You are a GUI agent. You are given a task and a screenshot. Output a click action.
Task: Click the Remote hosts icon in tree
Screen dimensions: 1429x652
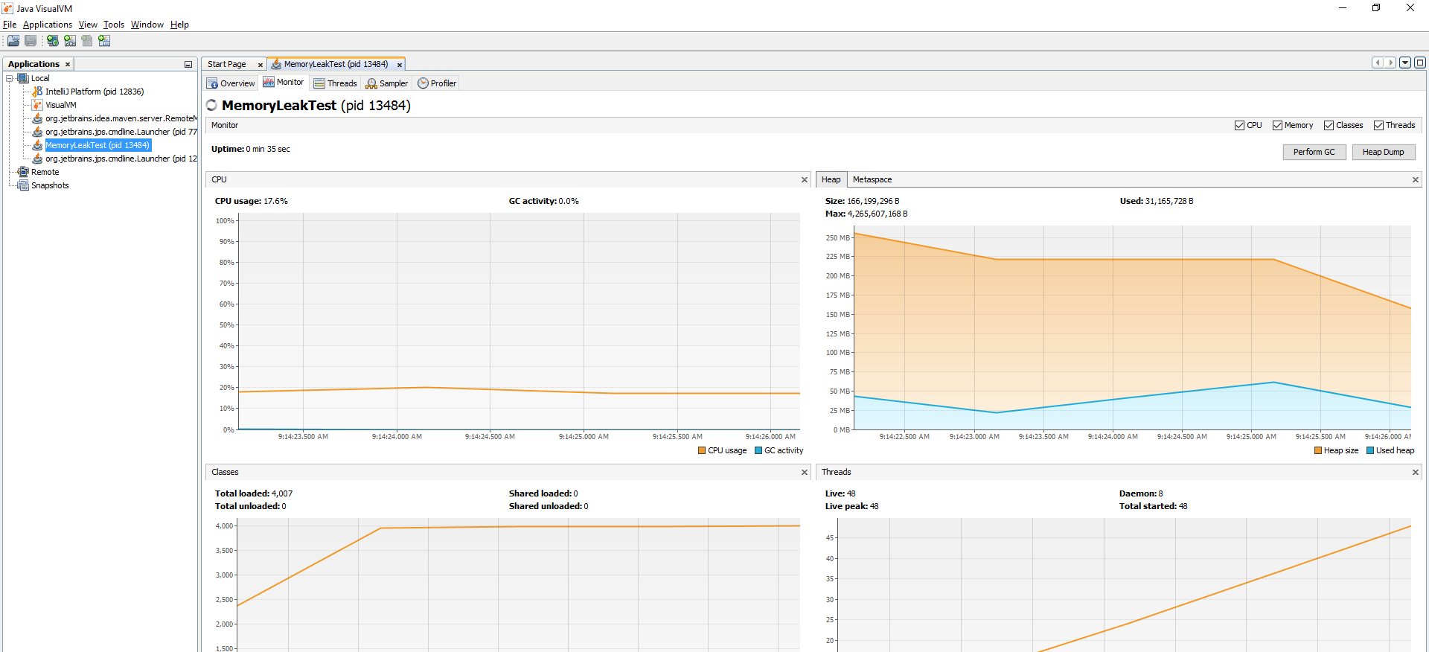[23, 172]
